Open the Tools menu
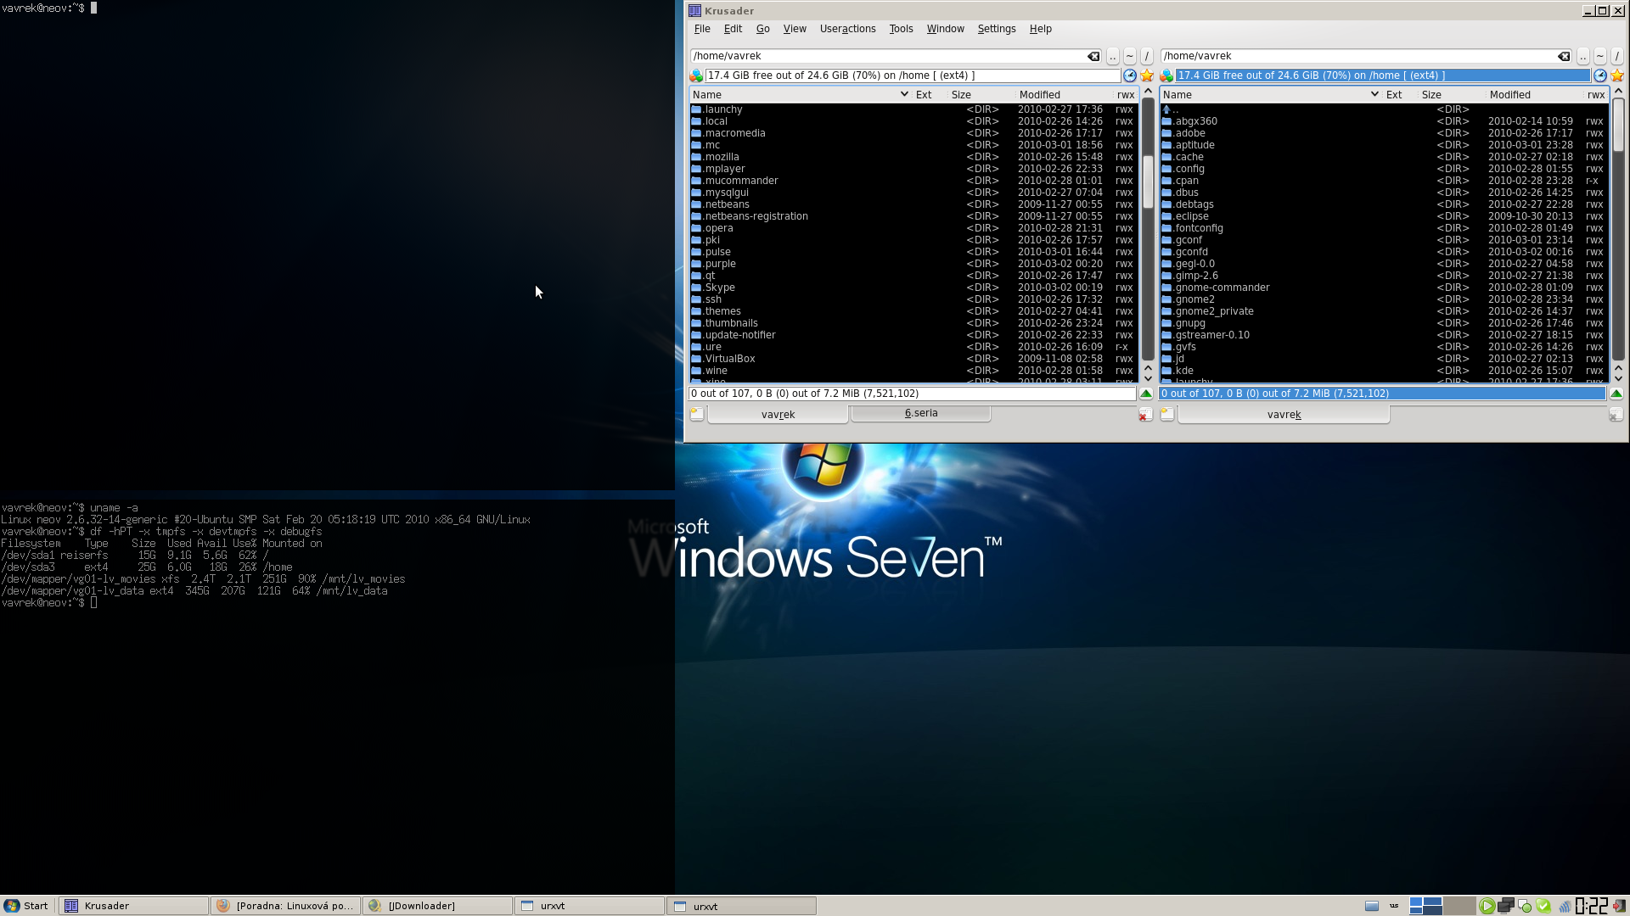This screenshot has width=1630, height=916. 901,29
